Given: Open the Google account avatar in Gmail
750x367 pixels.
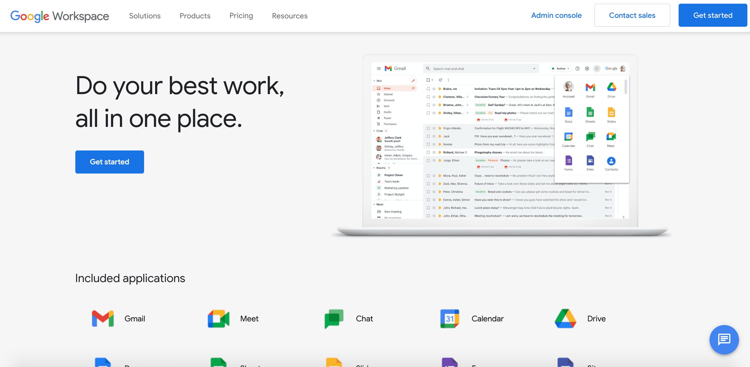Looking at the screenshot, I should point(622,68).
